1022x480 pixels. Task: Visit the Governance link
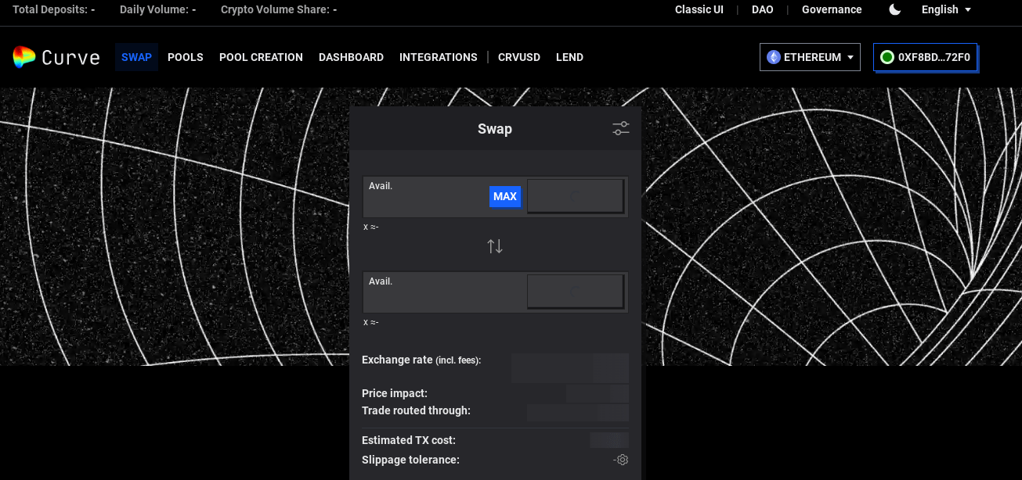(832, 9)
